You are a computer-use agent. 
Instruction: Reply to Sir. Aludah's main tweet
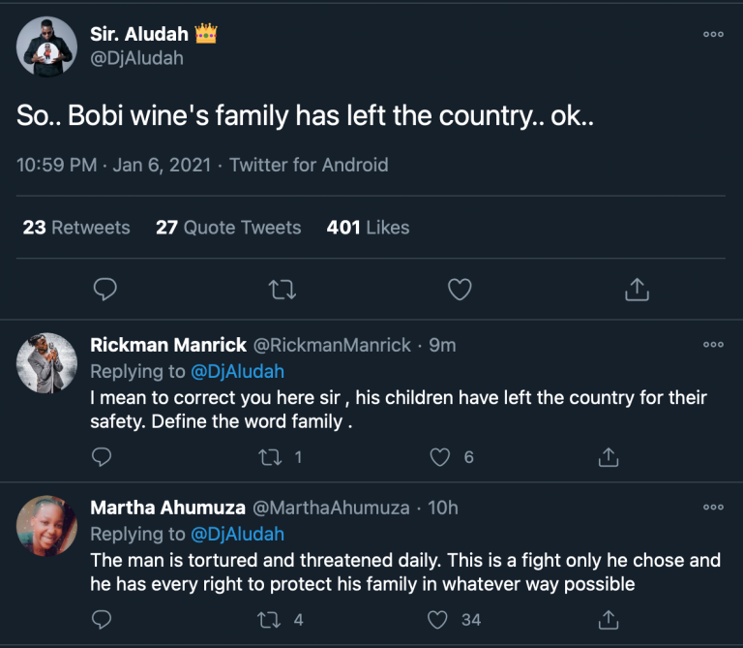click(105, 289)
